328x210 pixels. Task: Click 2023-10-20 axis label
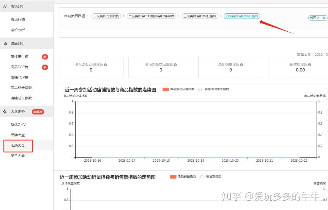point(230,160)
